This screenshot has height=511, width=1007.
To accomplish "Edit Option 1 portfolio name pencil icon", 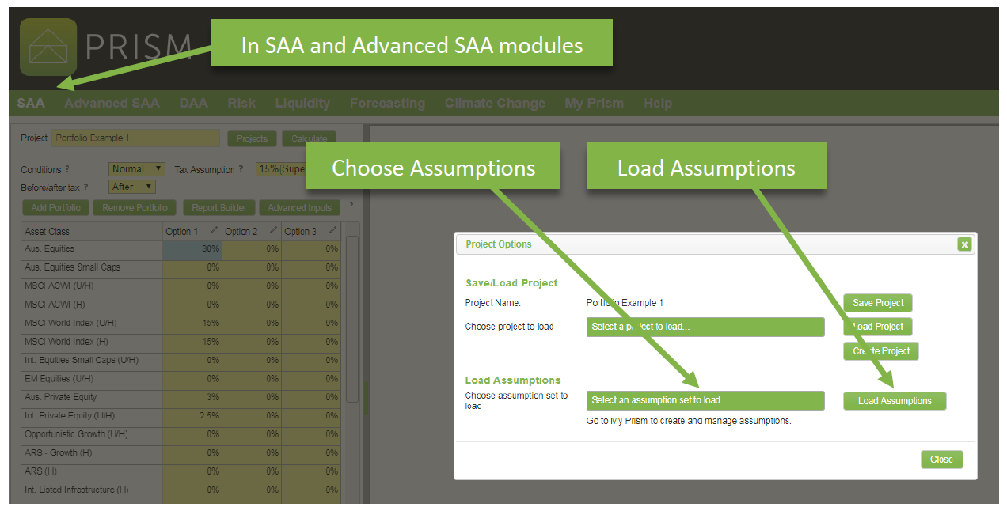I will pyautogui.click(x=214, y=230).
